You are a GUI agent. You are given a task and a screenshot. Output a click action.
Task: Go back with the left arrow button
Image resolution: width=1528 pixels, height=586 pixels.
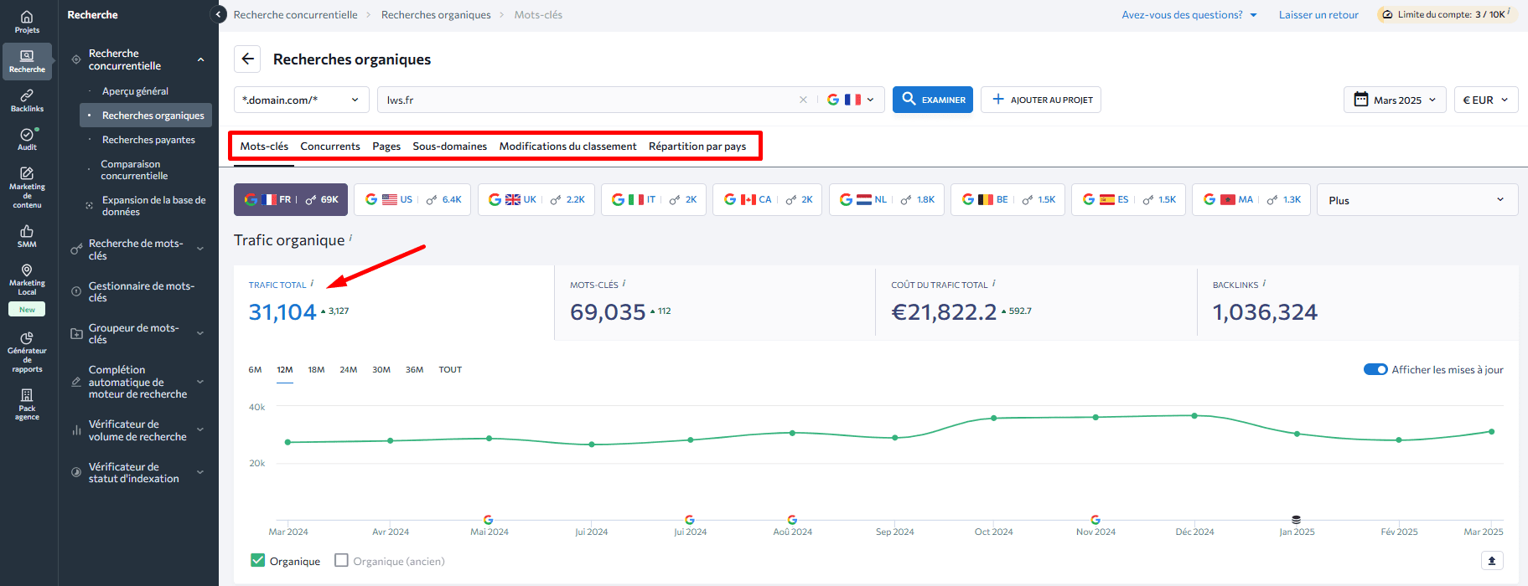click(x=247, y=59)
